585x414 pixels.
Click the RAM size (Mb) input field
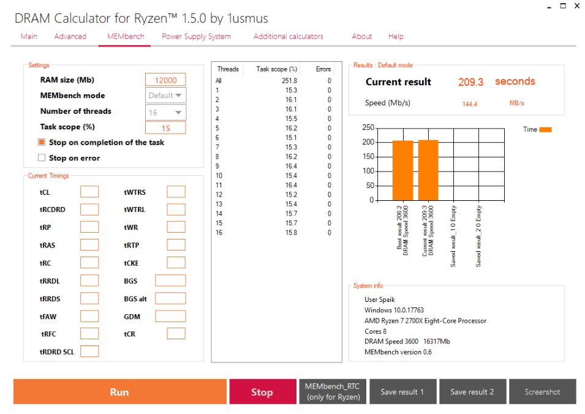[165, 80]
